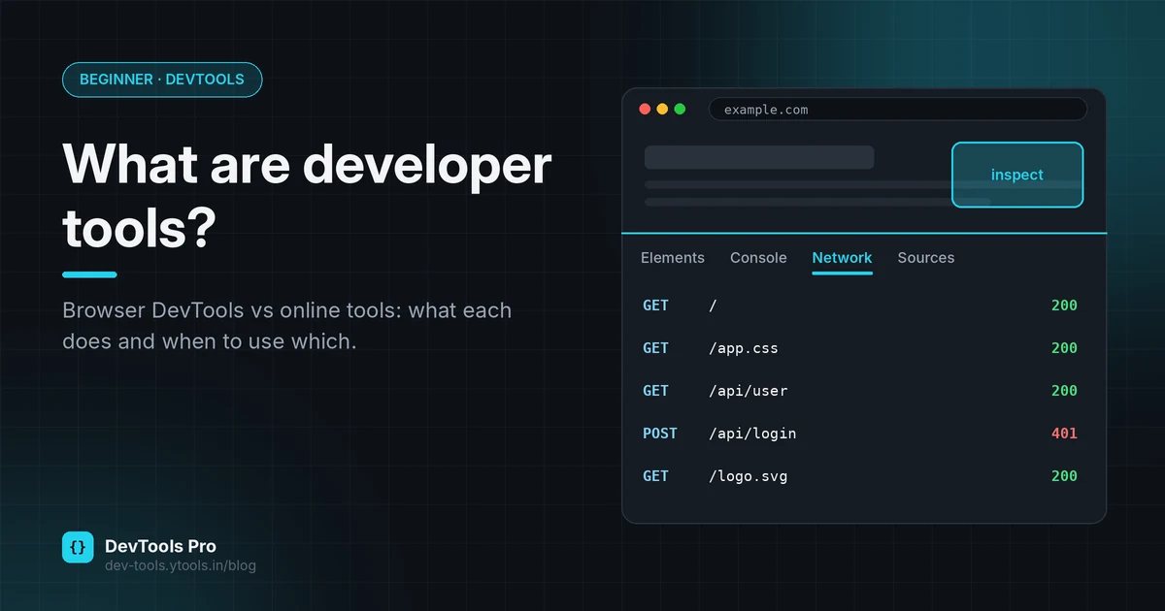Click the DevTools Pro curly braces logo icon
The width and height of the screenshot is (1165, 611).
78,547
